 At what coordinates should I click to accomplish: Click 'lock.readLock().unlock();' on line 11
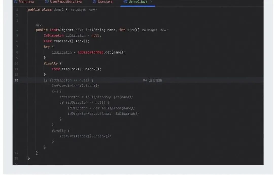pos(76,69)
